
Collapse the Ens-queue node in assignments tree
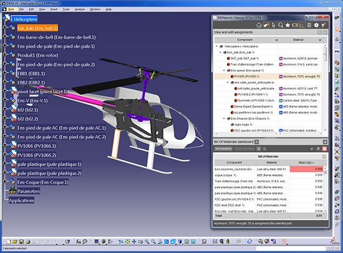click(x=224, y=71)
